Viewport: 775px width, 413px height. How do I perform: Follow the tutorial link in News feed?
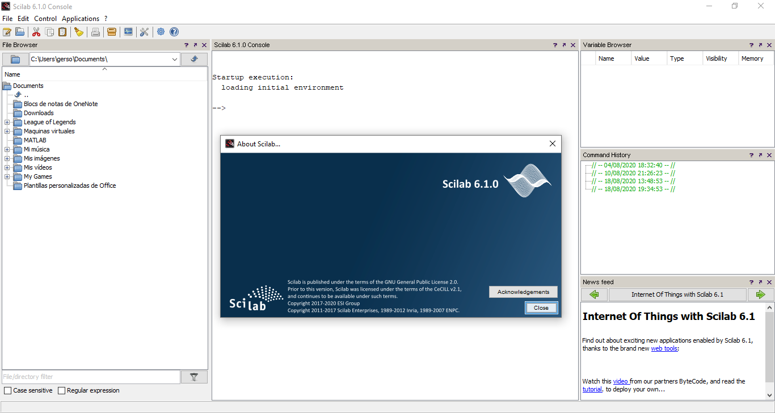[592, 389]
